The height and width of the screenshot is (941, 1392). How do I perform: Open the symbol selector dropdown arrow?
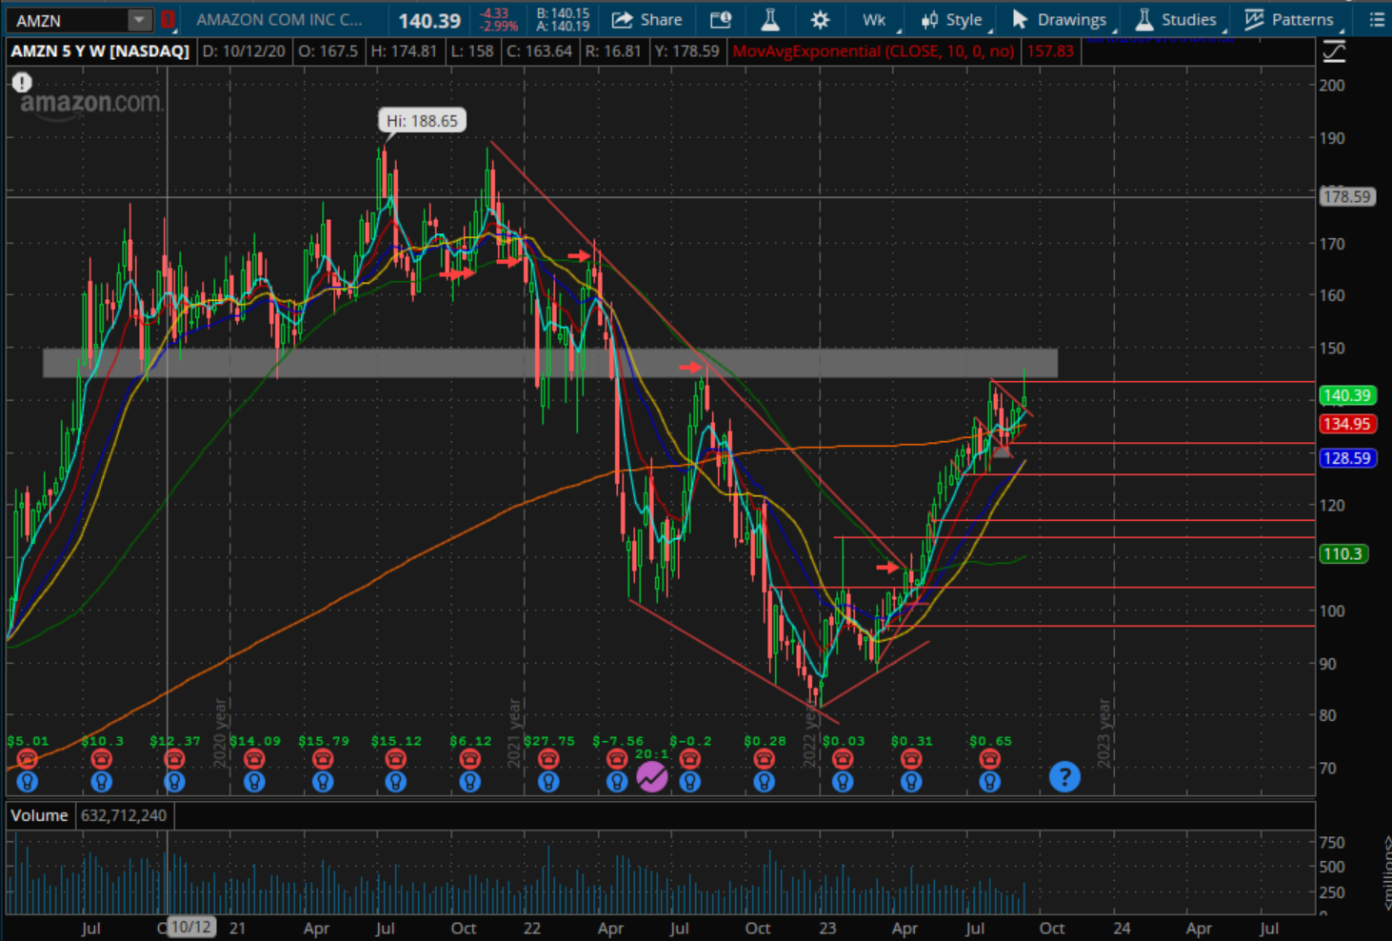click(x=139, y=20)
